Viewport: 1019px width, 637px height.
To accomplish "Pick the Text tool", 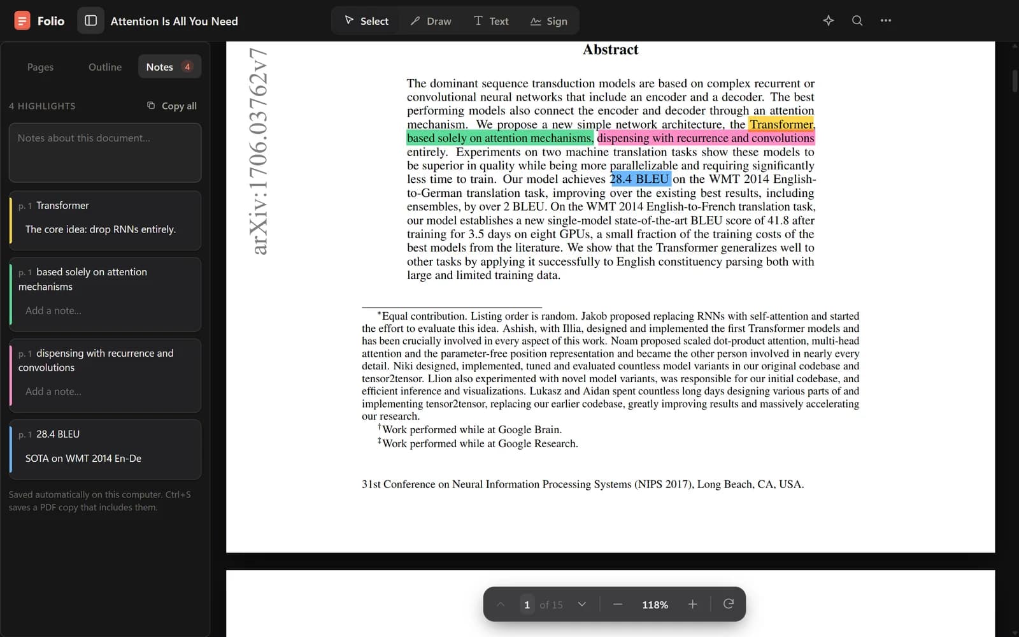I will pyautogui.click(x=490, y=21).
